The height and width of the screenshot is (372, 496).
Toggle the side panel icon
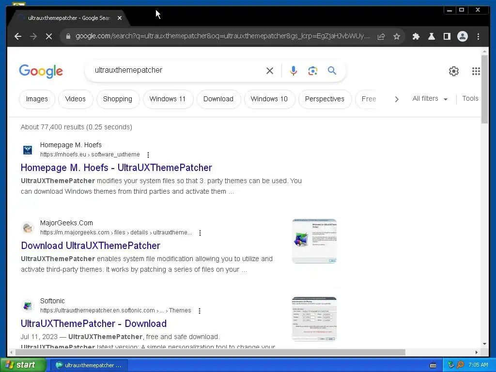pyautogui.click(x=447, y=36)
